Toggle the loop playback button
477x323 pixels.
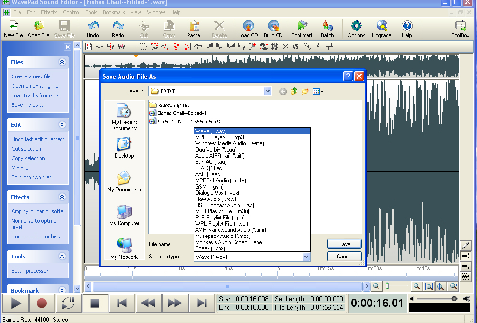point(68,303)
